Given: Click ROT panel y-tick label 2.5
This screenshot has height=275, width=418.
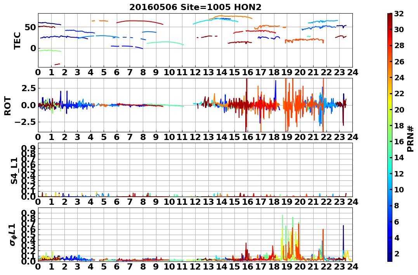Looking at the screenshot, I should pyautogui.click(x=28, y=88).
